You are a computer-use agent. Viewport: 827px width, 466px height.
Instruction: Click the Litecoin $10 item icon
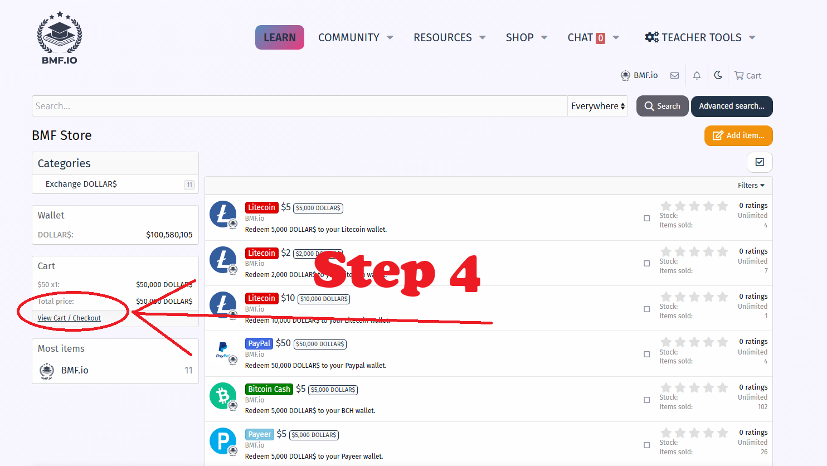[x=223, y=305]
